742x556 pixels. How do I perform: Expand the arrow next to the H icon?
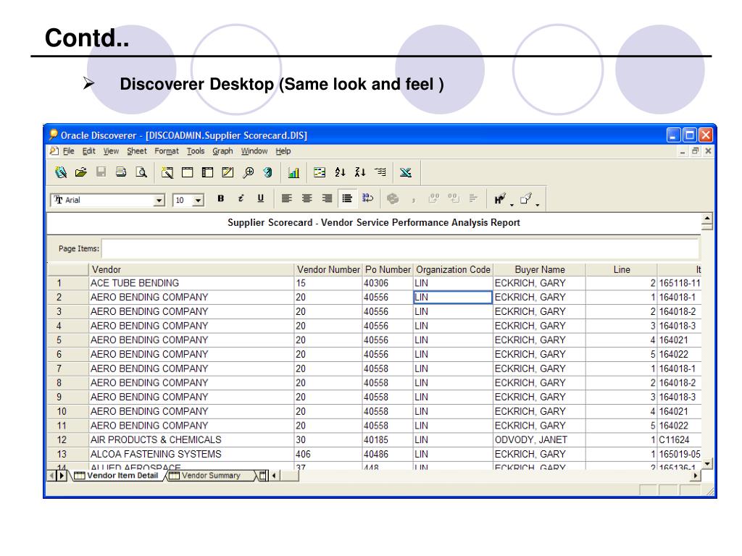pyautogui.click(x=512, y=204)
